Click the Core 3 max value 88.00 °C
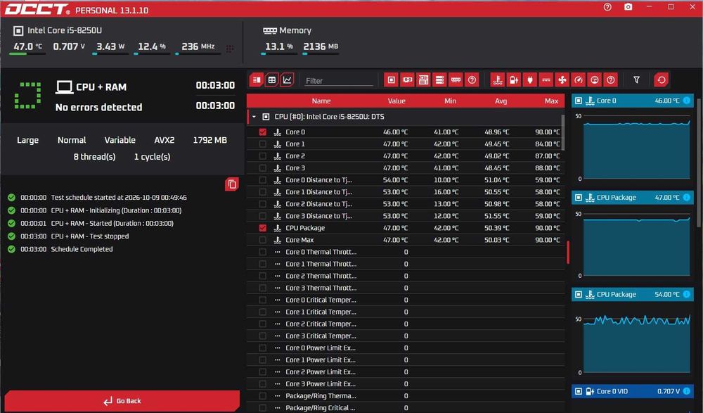This screenshot has height=413, width=703. pos(548,168)
